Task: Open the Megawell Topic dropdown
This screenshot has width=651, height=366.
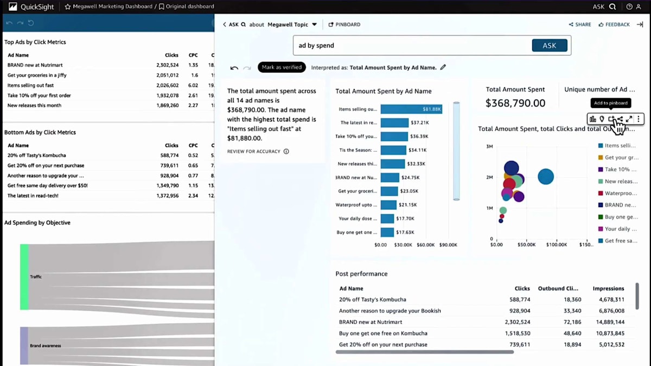Action: (x=292, y=24)
